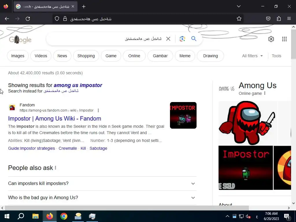Apply the Gambar filter chip
The width and height of the screenshot is (296, 222).
coord(160,56)
